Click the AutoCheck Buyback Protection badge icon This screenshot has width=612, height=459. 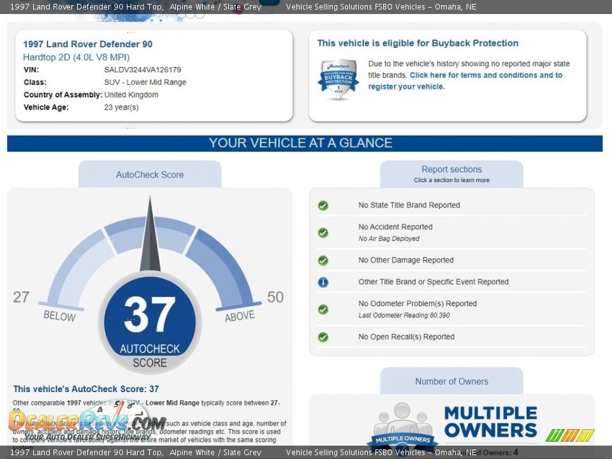coord(339,79)
